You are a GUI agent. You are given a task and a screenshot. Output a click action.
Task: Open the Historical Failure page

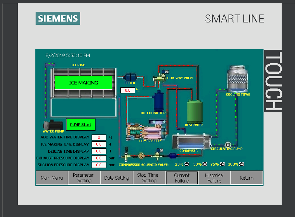pos(214,178)
